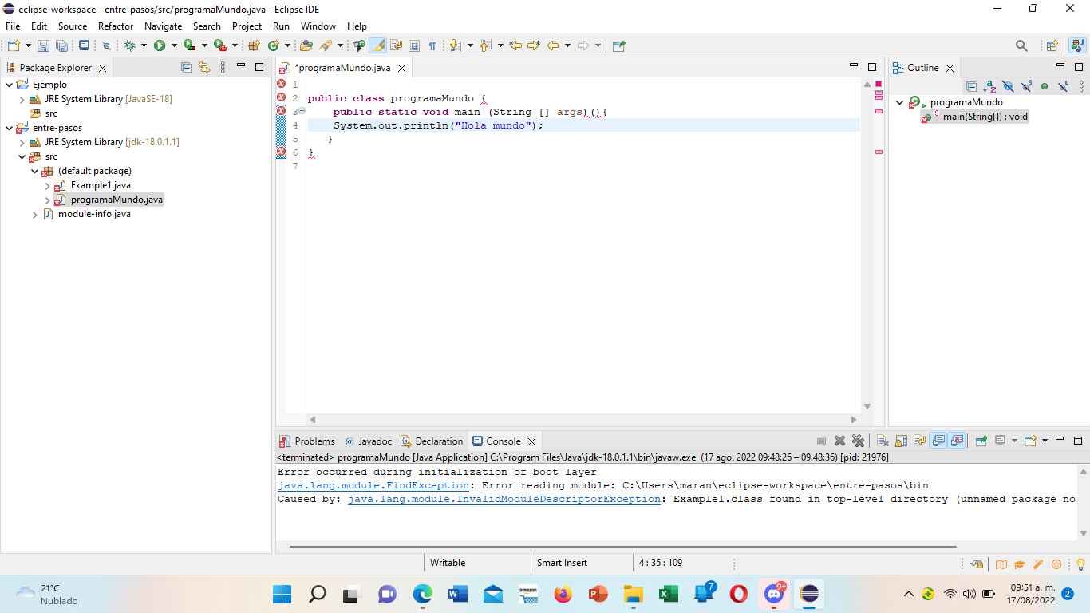The image size is (1090, 613).
Task: Toggle Scroll Lock in Console toolbar
Action: tap(901, 441)
